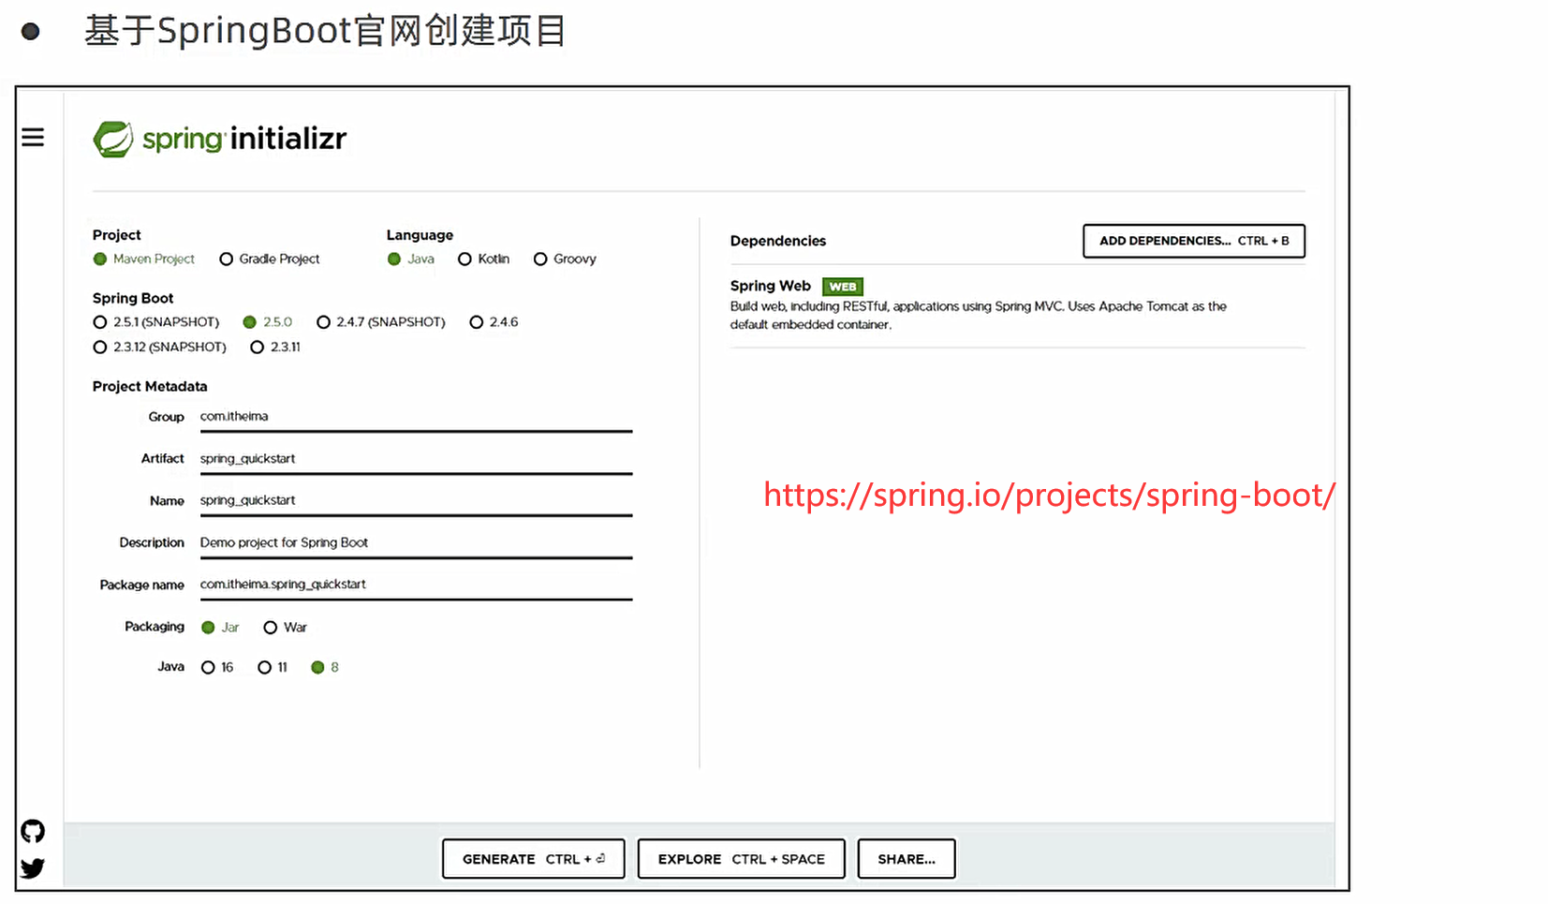This screenshot has height=904, width=1548.
Task: Open the hamburger menu icon
Action: (33, 138)
